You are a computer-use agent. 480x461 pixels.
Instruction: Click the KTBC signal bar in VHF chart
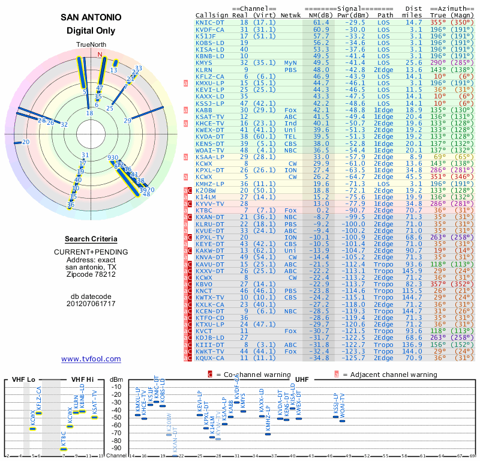64,450
